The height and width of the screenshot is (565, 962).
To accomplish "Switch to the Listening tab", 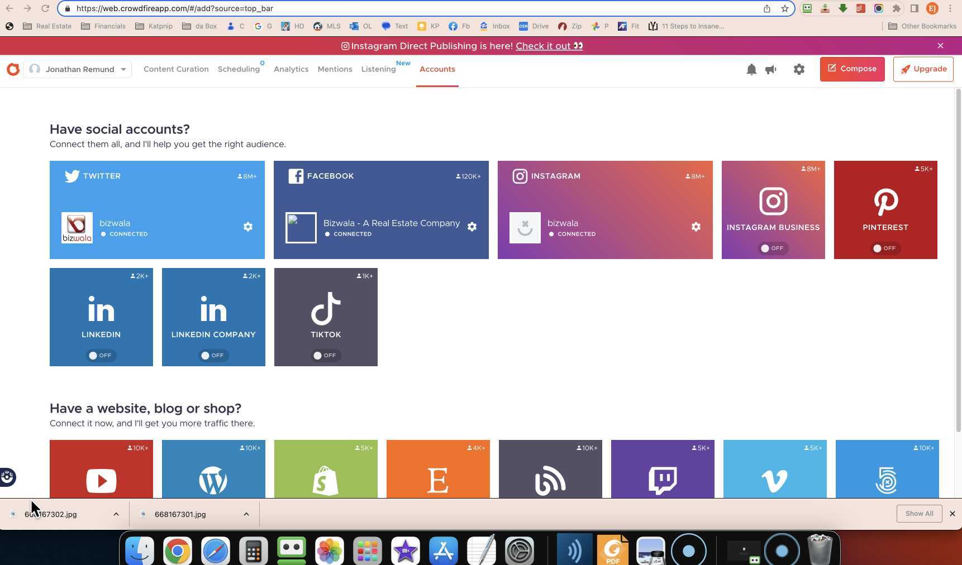I will [378, 69].
